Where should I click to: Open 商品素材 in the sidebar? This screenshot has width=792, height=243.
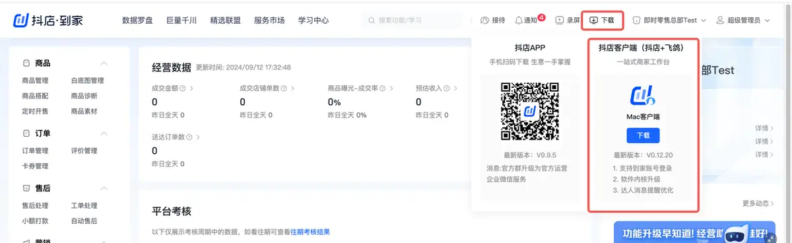tap(84, 111)
